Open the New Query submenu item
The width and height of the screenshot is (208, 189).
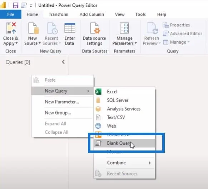click(x=63, y=91)
